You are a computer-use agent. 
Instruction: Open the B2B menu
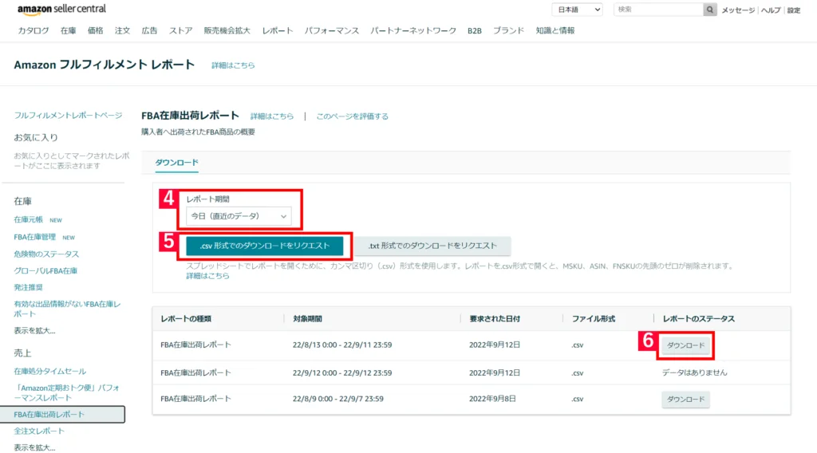tap(474, 31)
